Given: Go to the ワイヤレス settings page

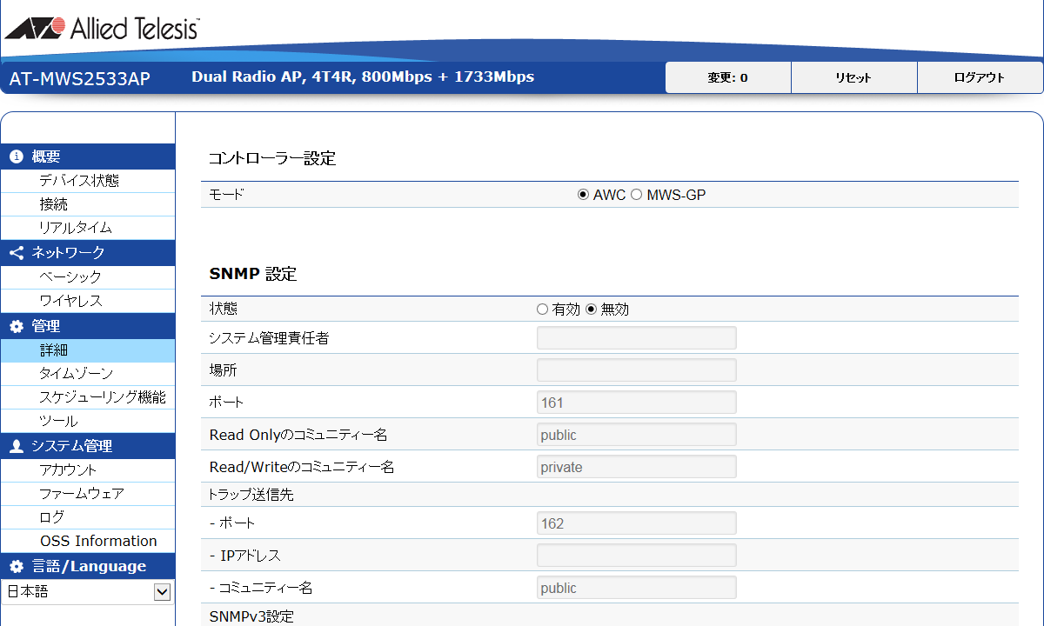Looking at the screenshot, I should point(70,301).
